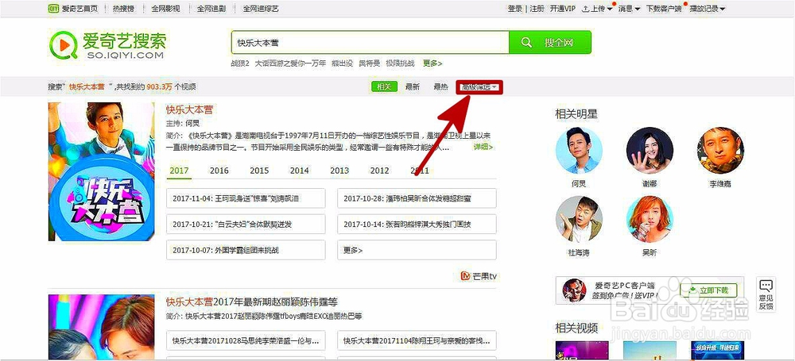Click hot search 大话西游之爱你一万年
The width and height of the screenshot is (795, 361).
(290, 63)
